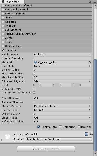Open the Render Mode Billboard dropdown
The height and width of the screenshot is (156, 97).
(62, 55)
